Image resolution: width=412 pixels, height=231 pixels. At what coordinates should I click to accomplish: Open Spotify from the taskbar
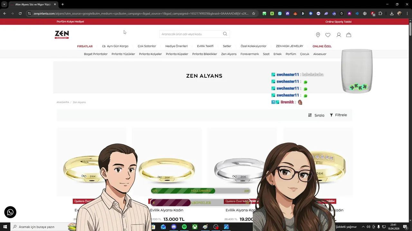point(184,227)
